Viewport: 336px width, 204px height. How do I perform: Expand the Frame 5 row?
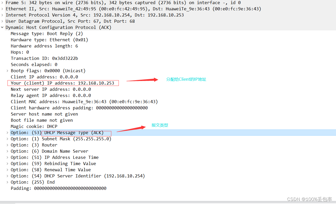(2, 3)
